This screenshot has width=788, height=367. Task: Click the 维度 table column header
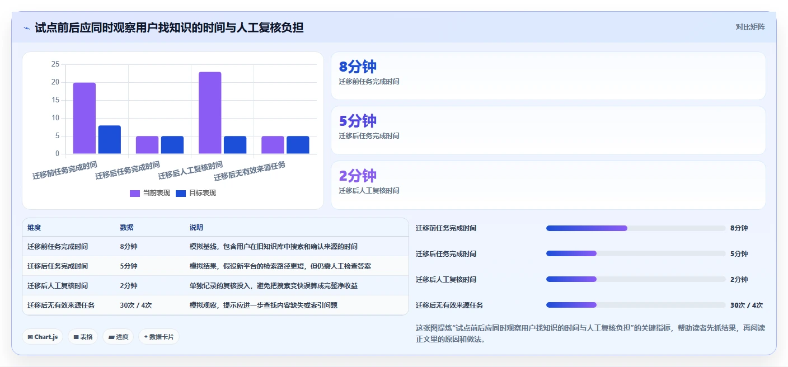tap(34, 228)
